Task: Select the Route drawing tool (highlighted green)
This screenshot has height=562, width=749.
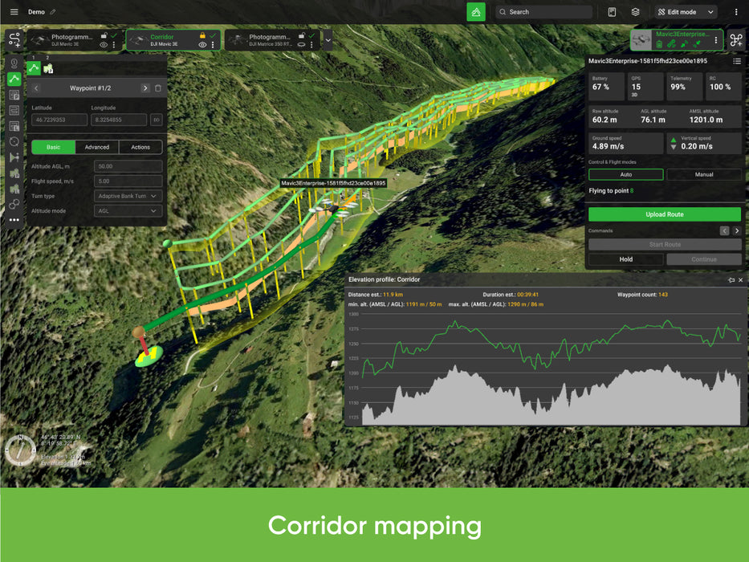Action: (15, 77)
